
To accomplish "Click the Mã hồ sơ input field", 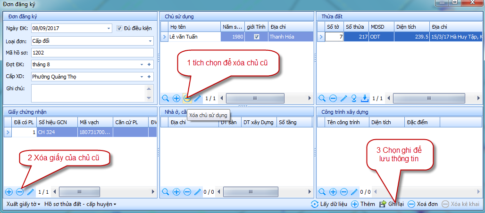I will click(x=92, y=53).
